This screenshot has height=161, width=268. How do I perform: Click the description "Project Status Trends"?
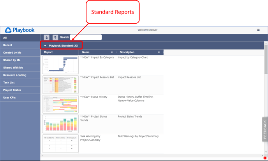(x=130, y=117)
